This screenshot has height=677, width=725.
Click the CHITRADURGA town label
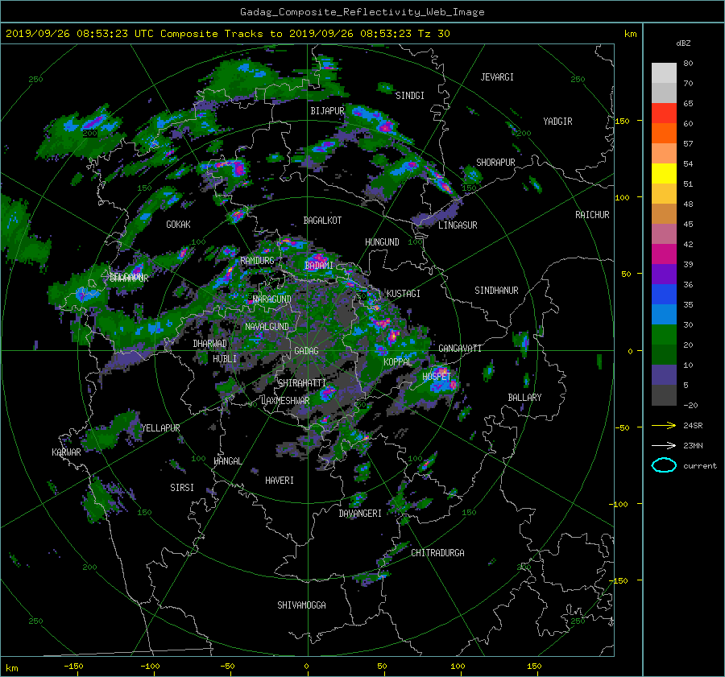click(437, 553)
